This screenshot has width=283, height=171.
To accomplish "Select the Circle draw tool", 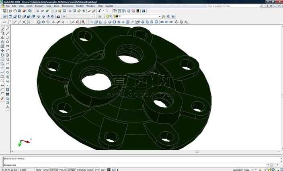I will (7, 55).
